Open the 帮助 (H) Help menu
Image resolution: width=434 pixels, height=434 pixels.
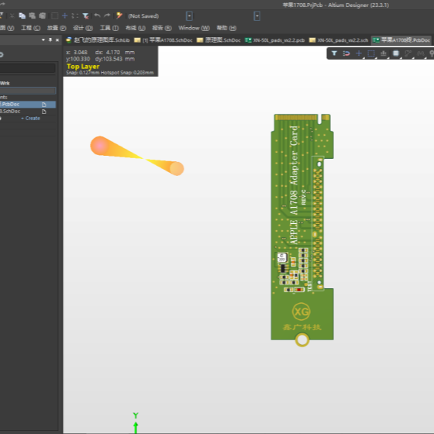click(226, 28)
